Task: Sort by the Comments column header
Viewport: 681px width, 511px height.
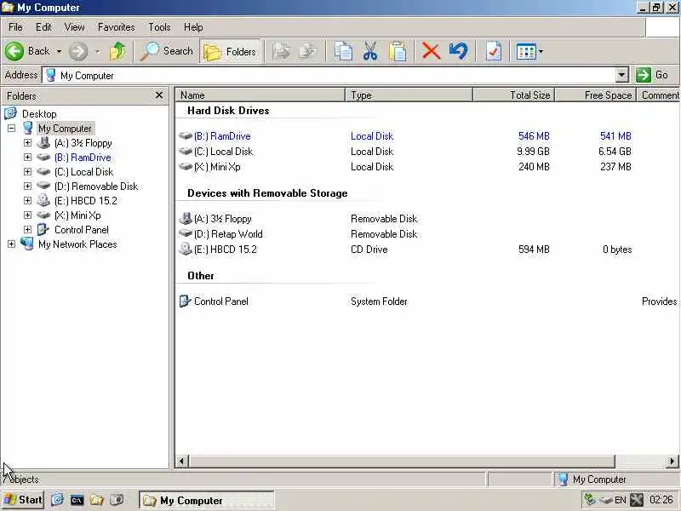Action: [x=658, y=95]
